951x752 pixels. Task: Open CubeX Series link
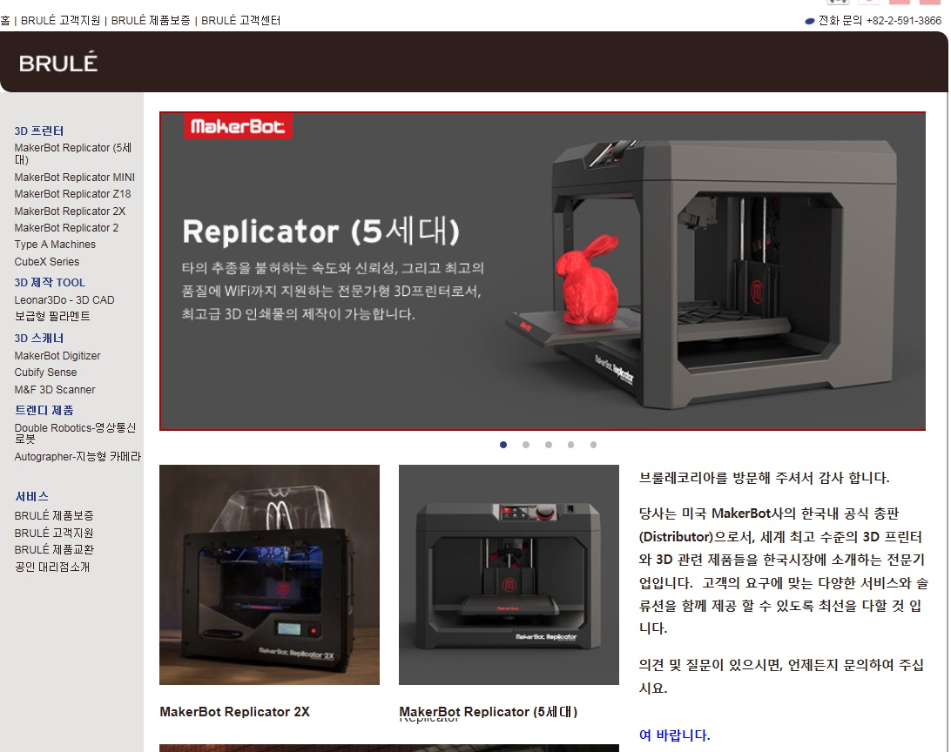[x=47, y=262]
